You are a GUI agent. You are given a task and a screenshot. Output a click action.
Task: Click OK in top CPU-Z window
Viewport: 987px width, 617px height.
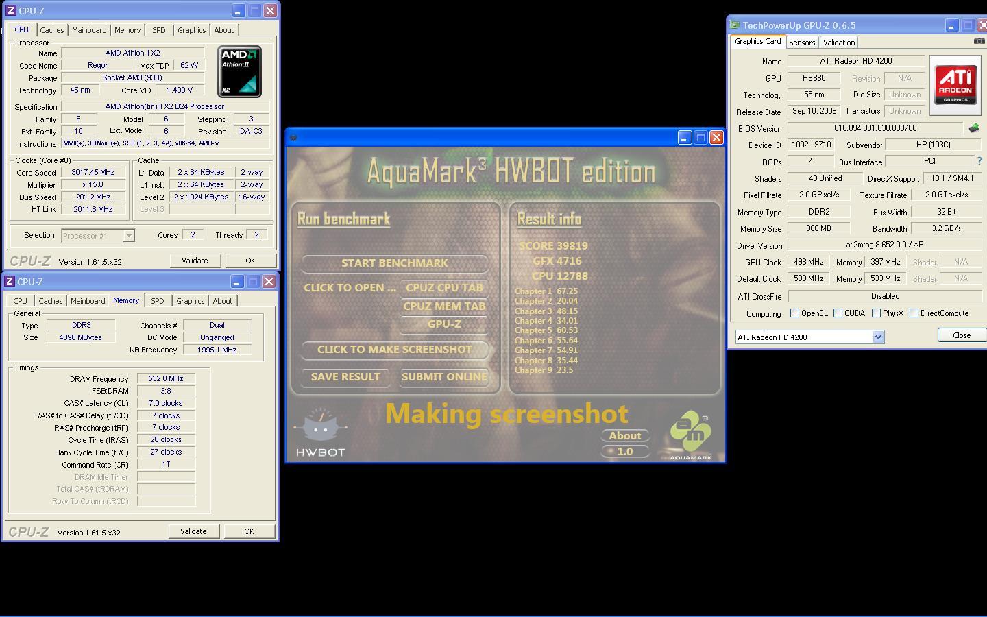pos(250,261)
